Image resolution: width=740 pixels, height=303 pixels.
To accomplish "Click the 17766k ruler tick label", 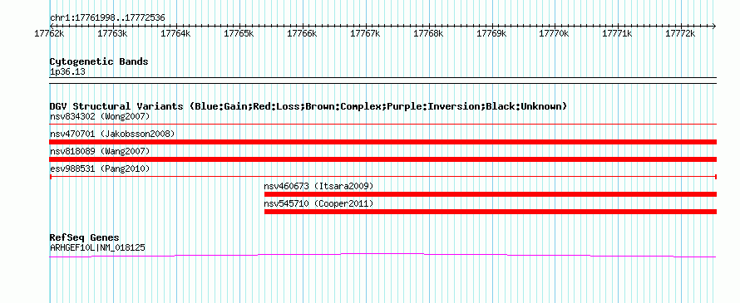I will click(303, 34).
